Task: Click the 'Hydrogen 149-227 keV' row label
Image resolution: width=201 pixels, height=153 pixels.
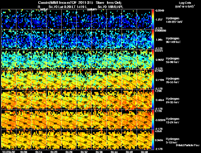Action: tap(174, 20)
